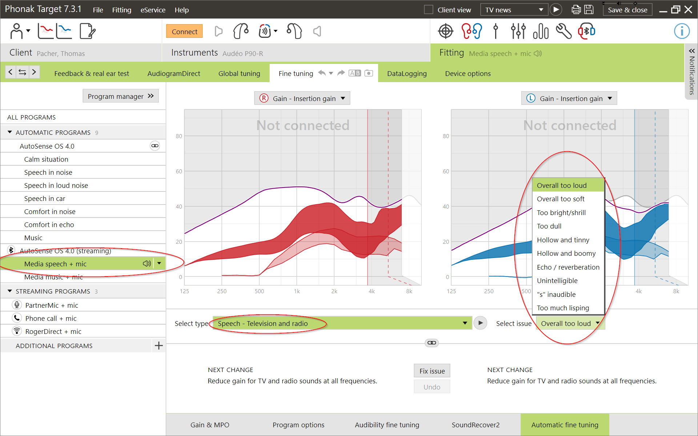
Task: Open the Select issue dropdown
Action: pyautogui.click(x=570, y=323)
